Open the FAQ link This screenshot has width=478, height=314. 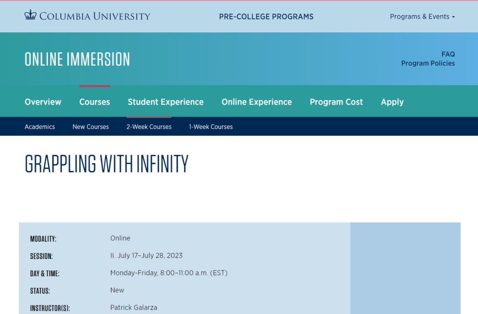pos(448,54)
